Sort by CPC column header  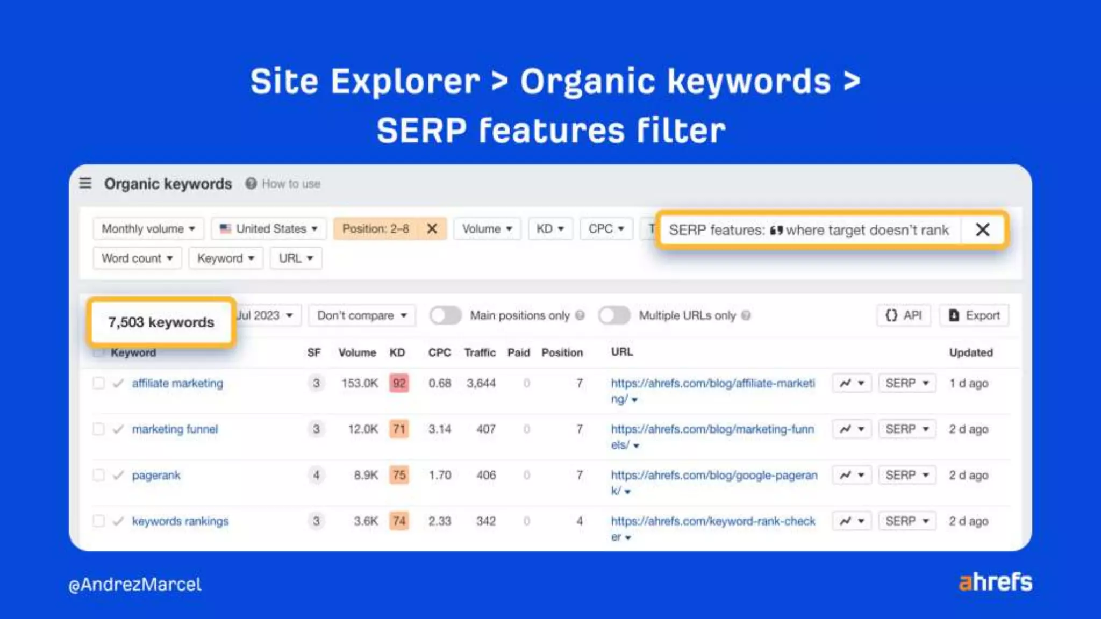click(x=439, y=352)
